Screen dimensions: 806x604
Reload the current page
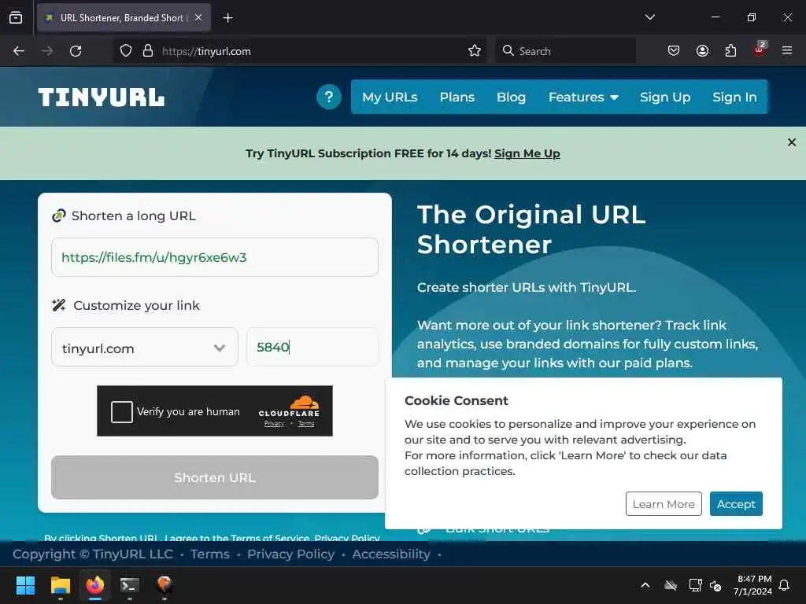pyautogui.click(x=76, y=51)
